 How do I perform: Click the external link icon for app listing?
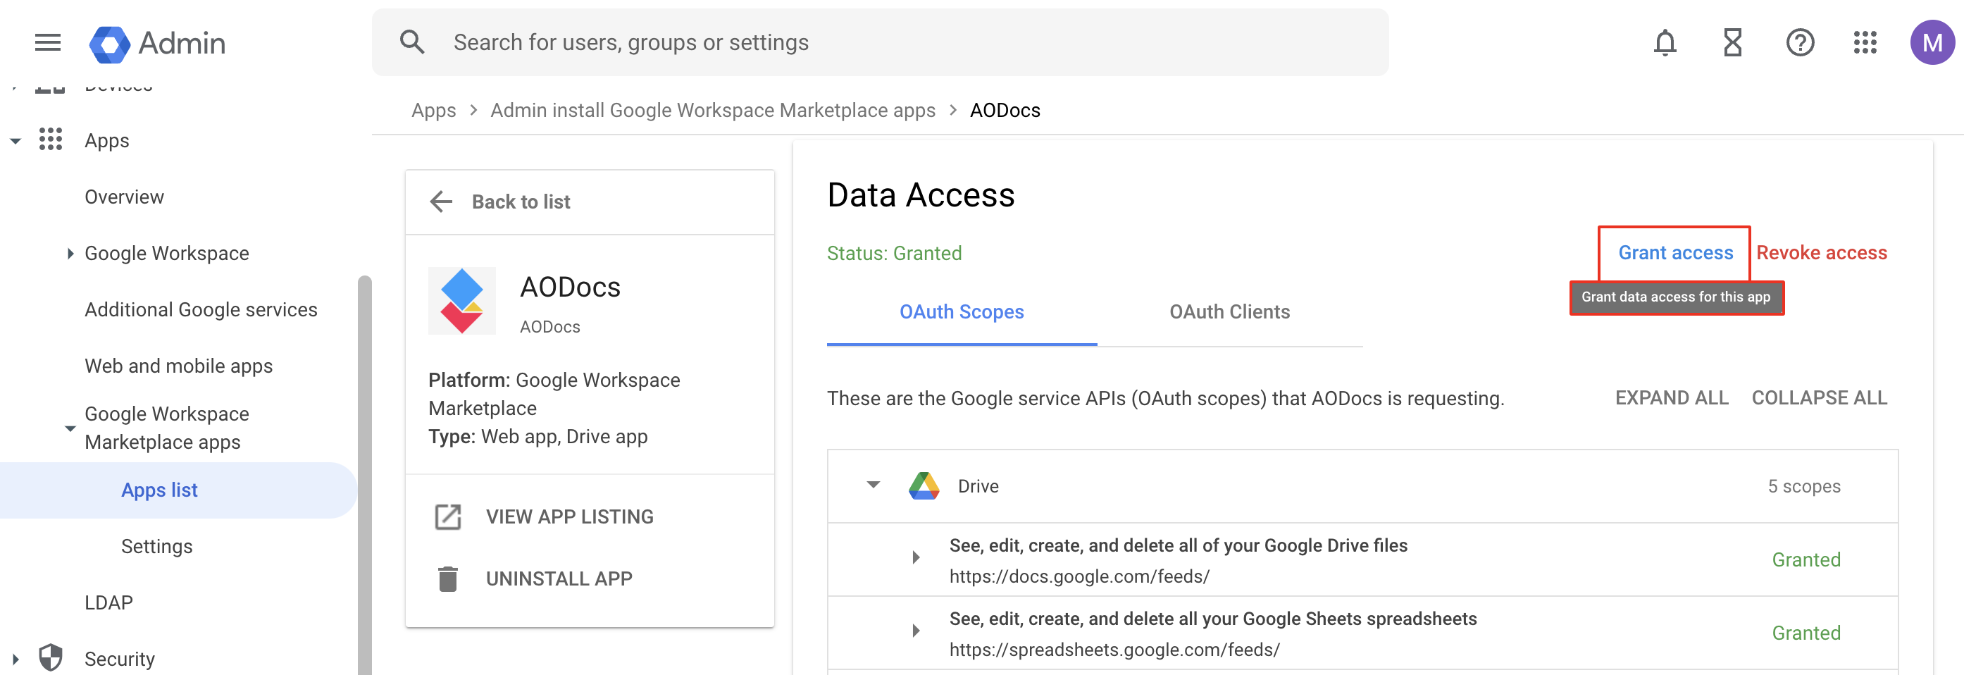[447, 517]
